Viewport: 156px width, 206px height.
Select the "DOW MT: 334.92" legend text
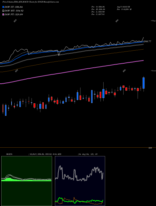click(x=14, y=11)
